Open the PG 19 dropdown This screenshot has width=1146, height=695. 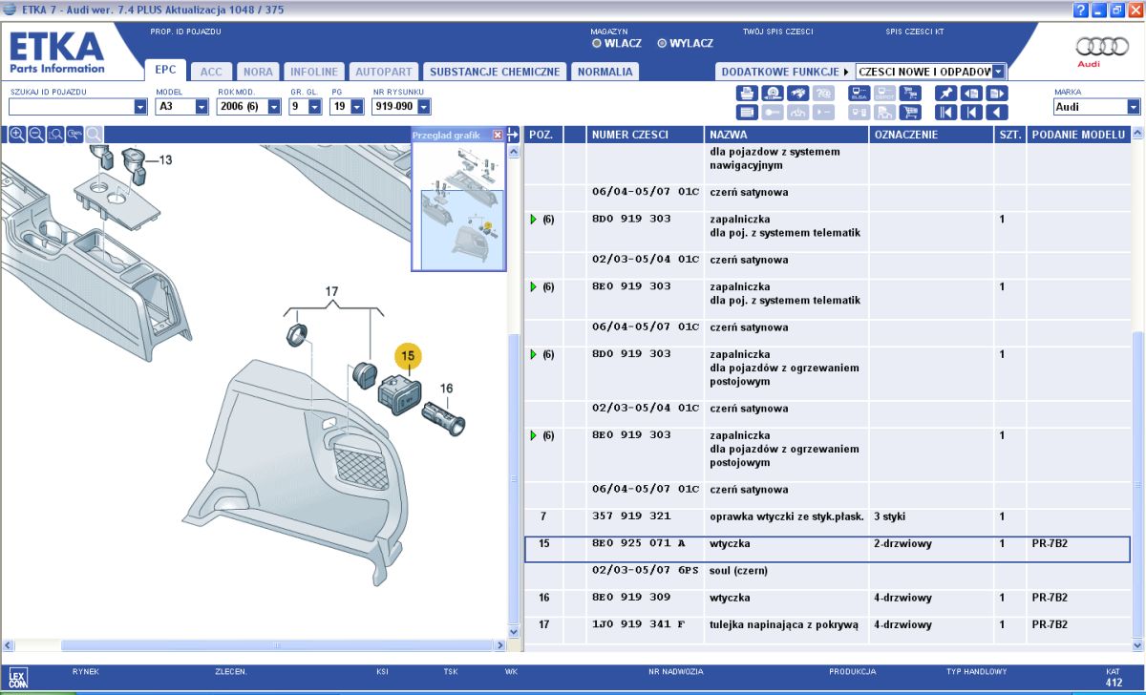357,107
